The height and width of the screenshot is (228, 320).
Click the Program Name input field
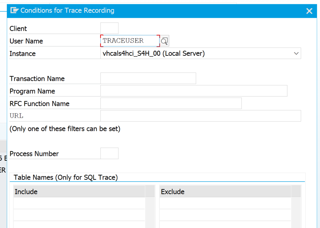[x=193, y=91]
